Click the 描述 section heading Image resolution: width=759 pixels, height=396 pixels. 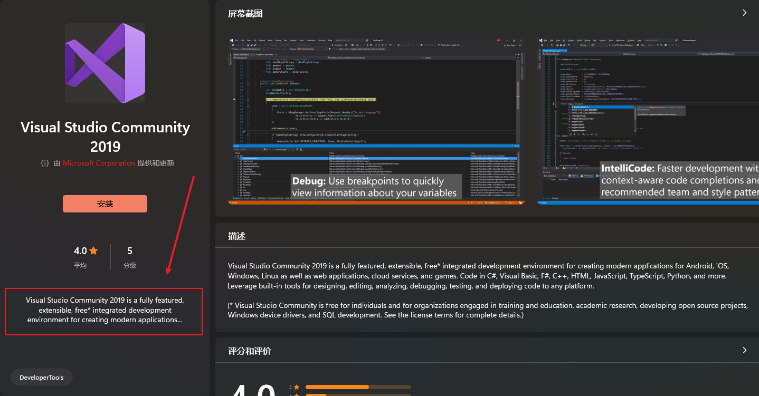click(237, 236)
